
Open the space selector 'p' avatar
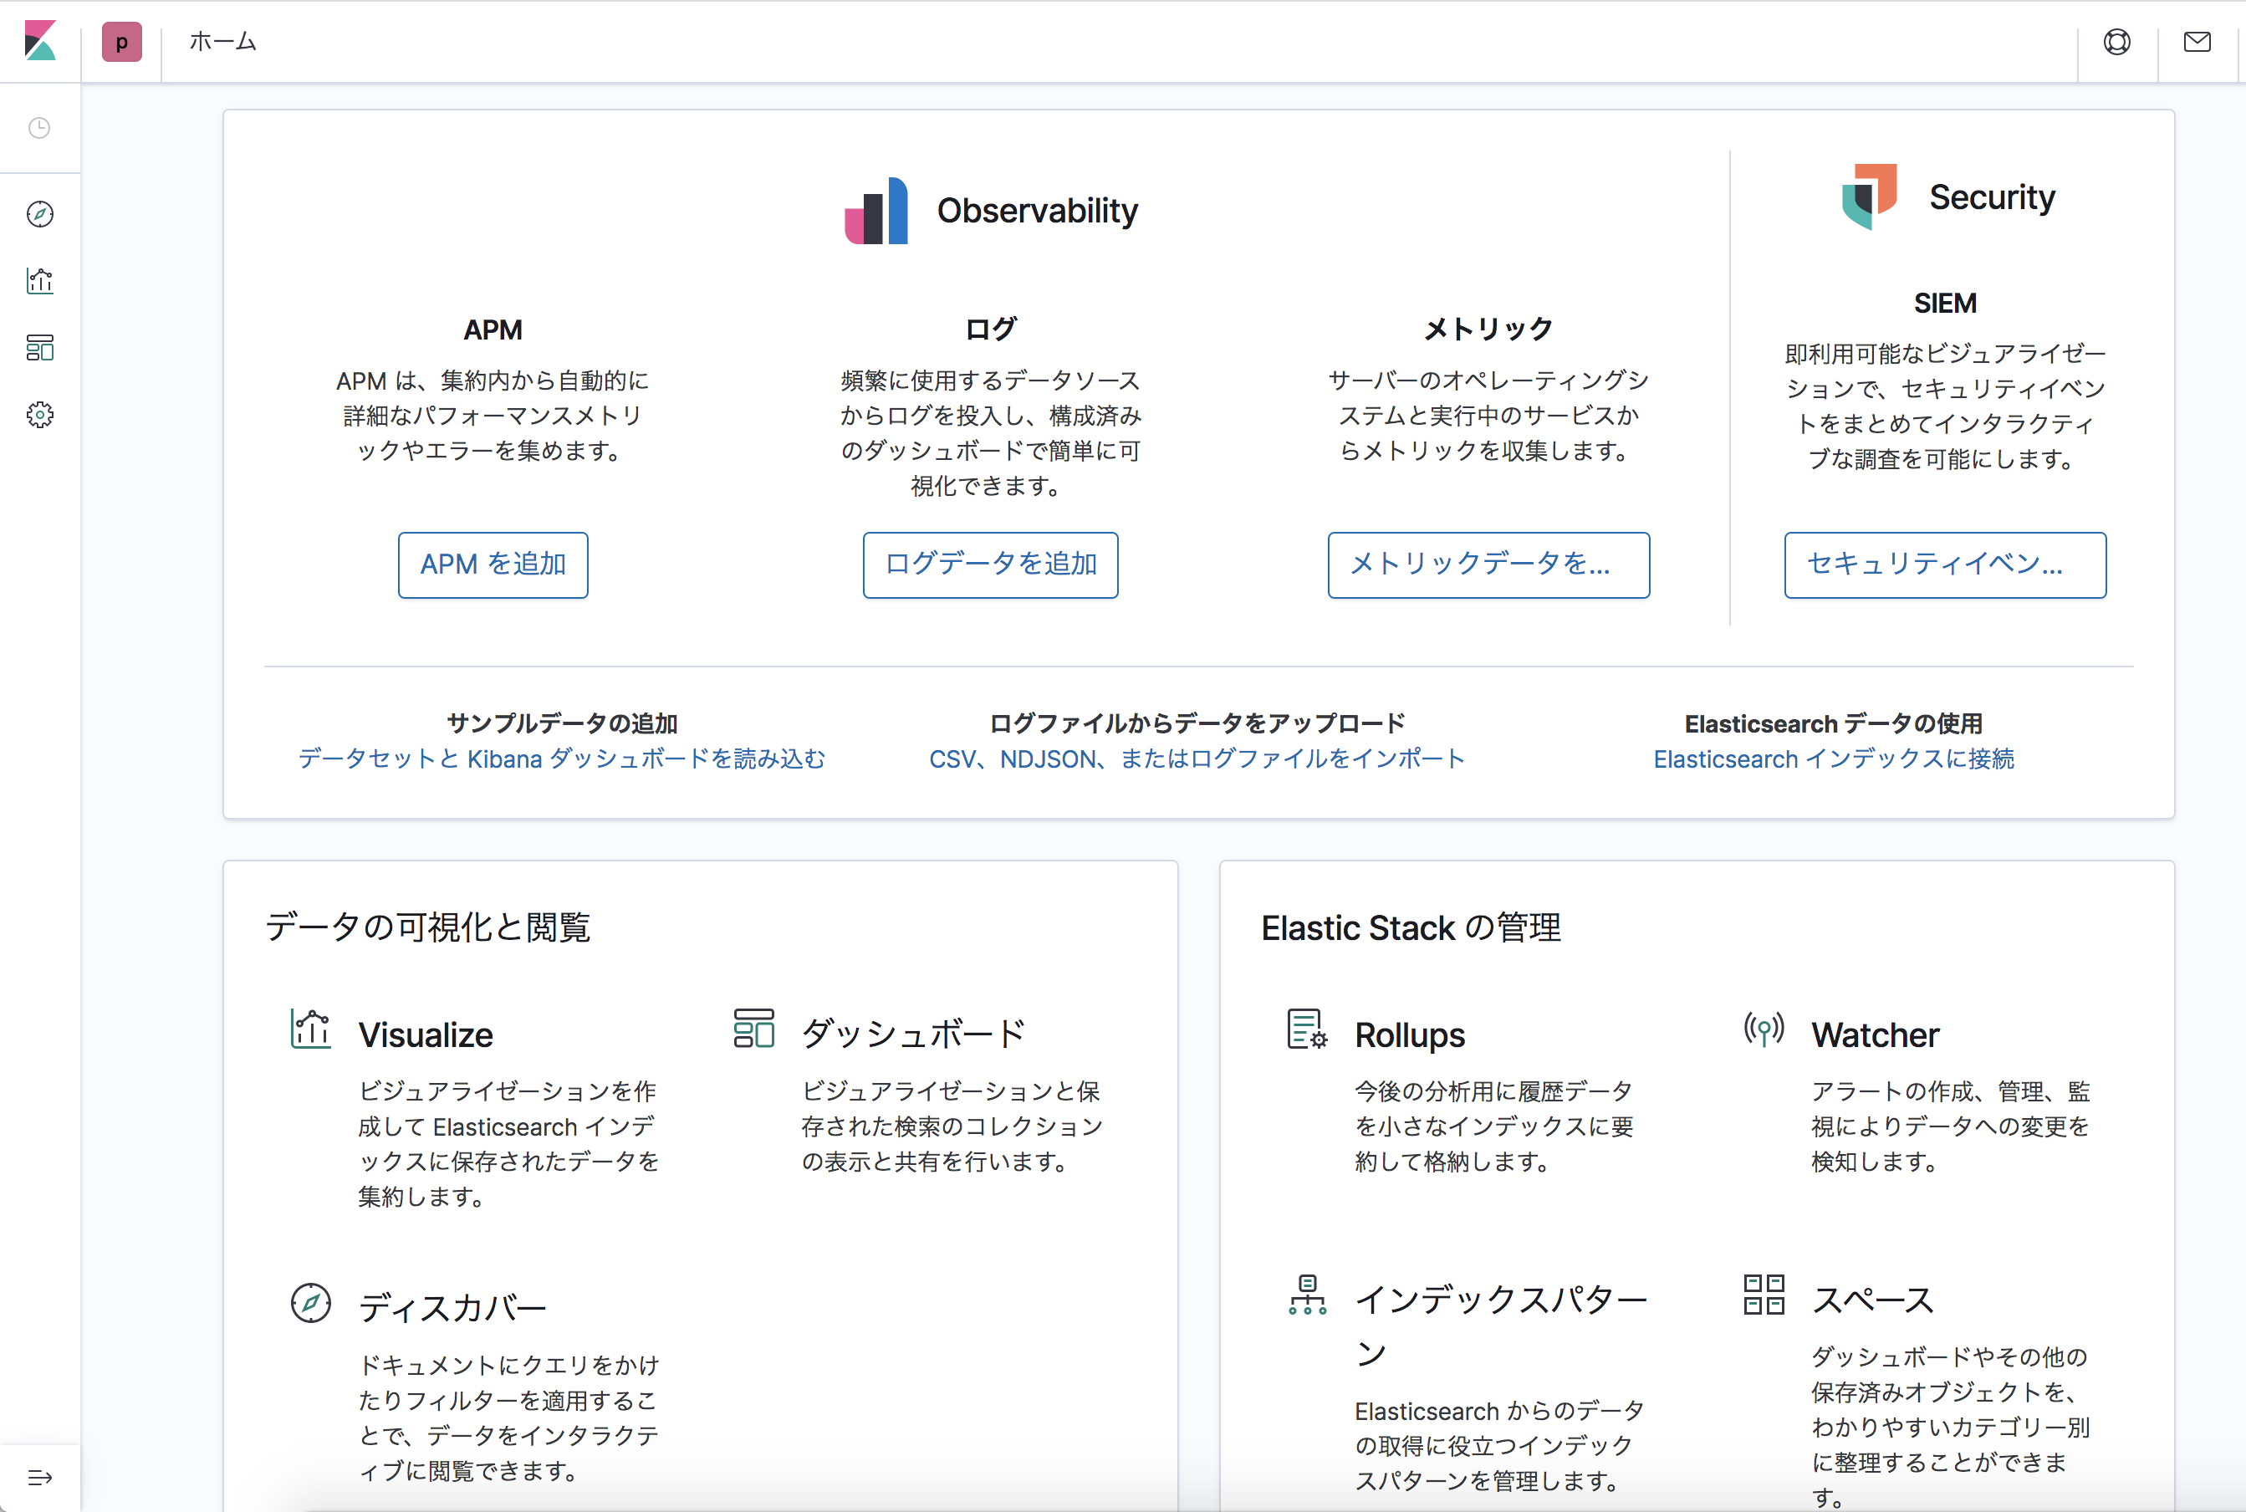(121, 42)
